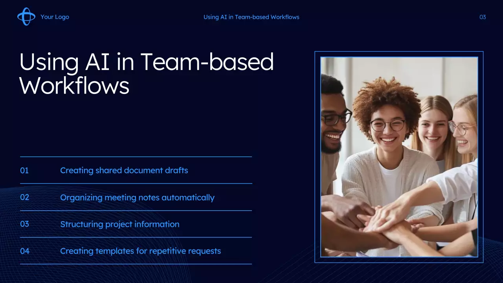Screen dimensions: 503x283
Task: Click the slide page number in top-right corner
Action: [x=483, y=17]
